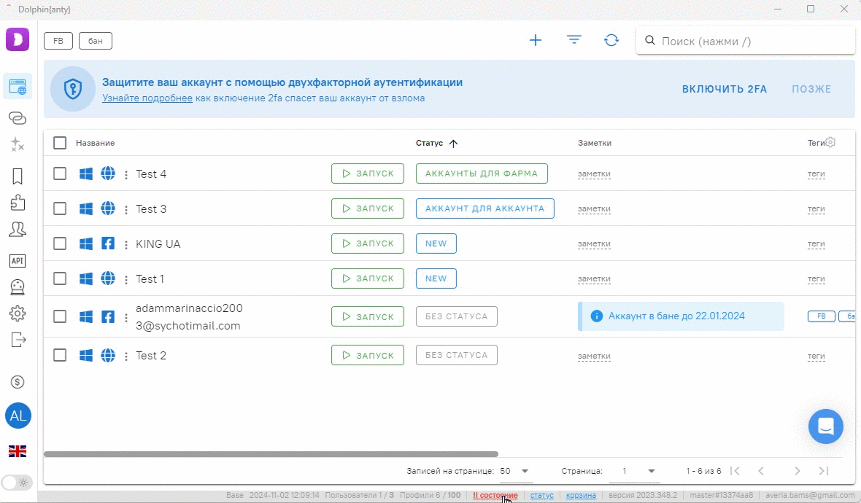Click the column settings gear near Теги
The image size is (861, 503).
coord(830,143)
